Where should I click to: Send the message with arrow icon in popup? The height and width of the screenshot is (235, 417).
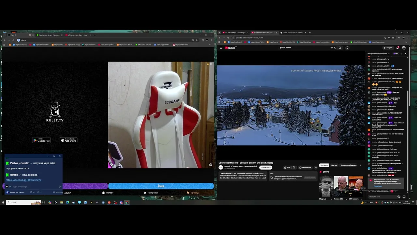(60, 186)
